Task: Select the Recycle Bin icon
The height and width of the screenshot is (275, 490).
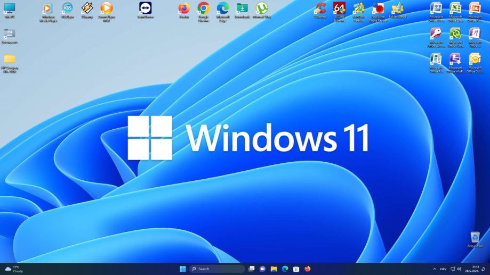Action: click(475, 239)
